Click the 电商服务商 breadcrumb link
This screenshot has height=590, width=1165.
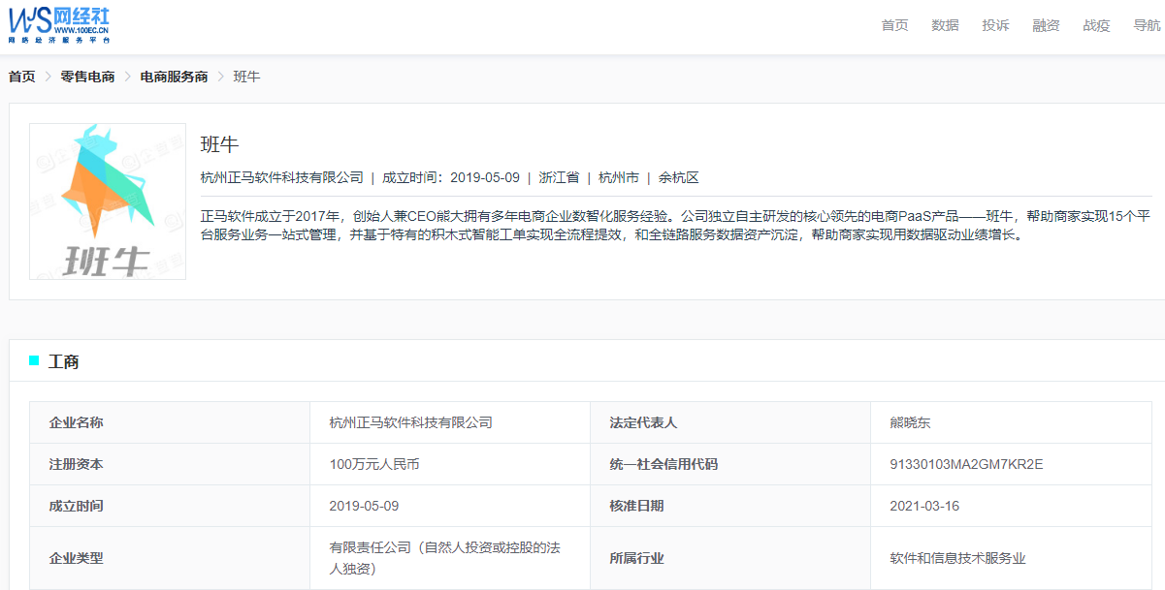click(174, 77)
